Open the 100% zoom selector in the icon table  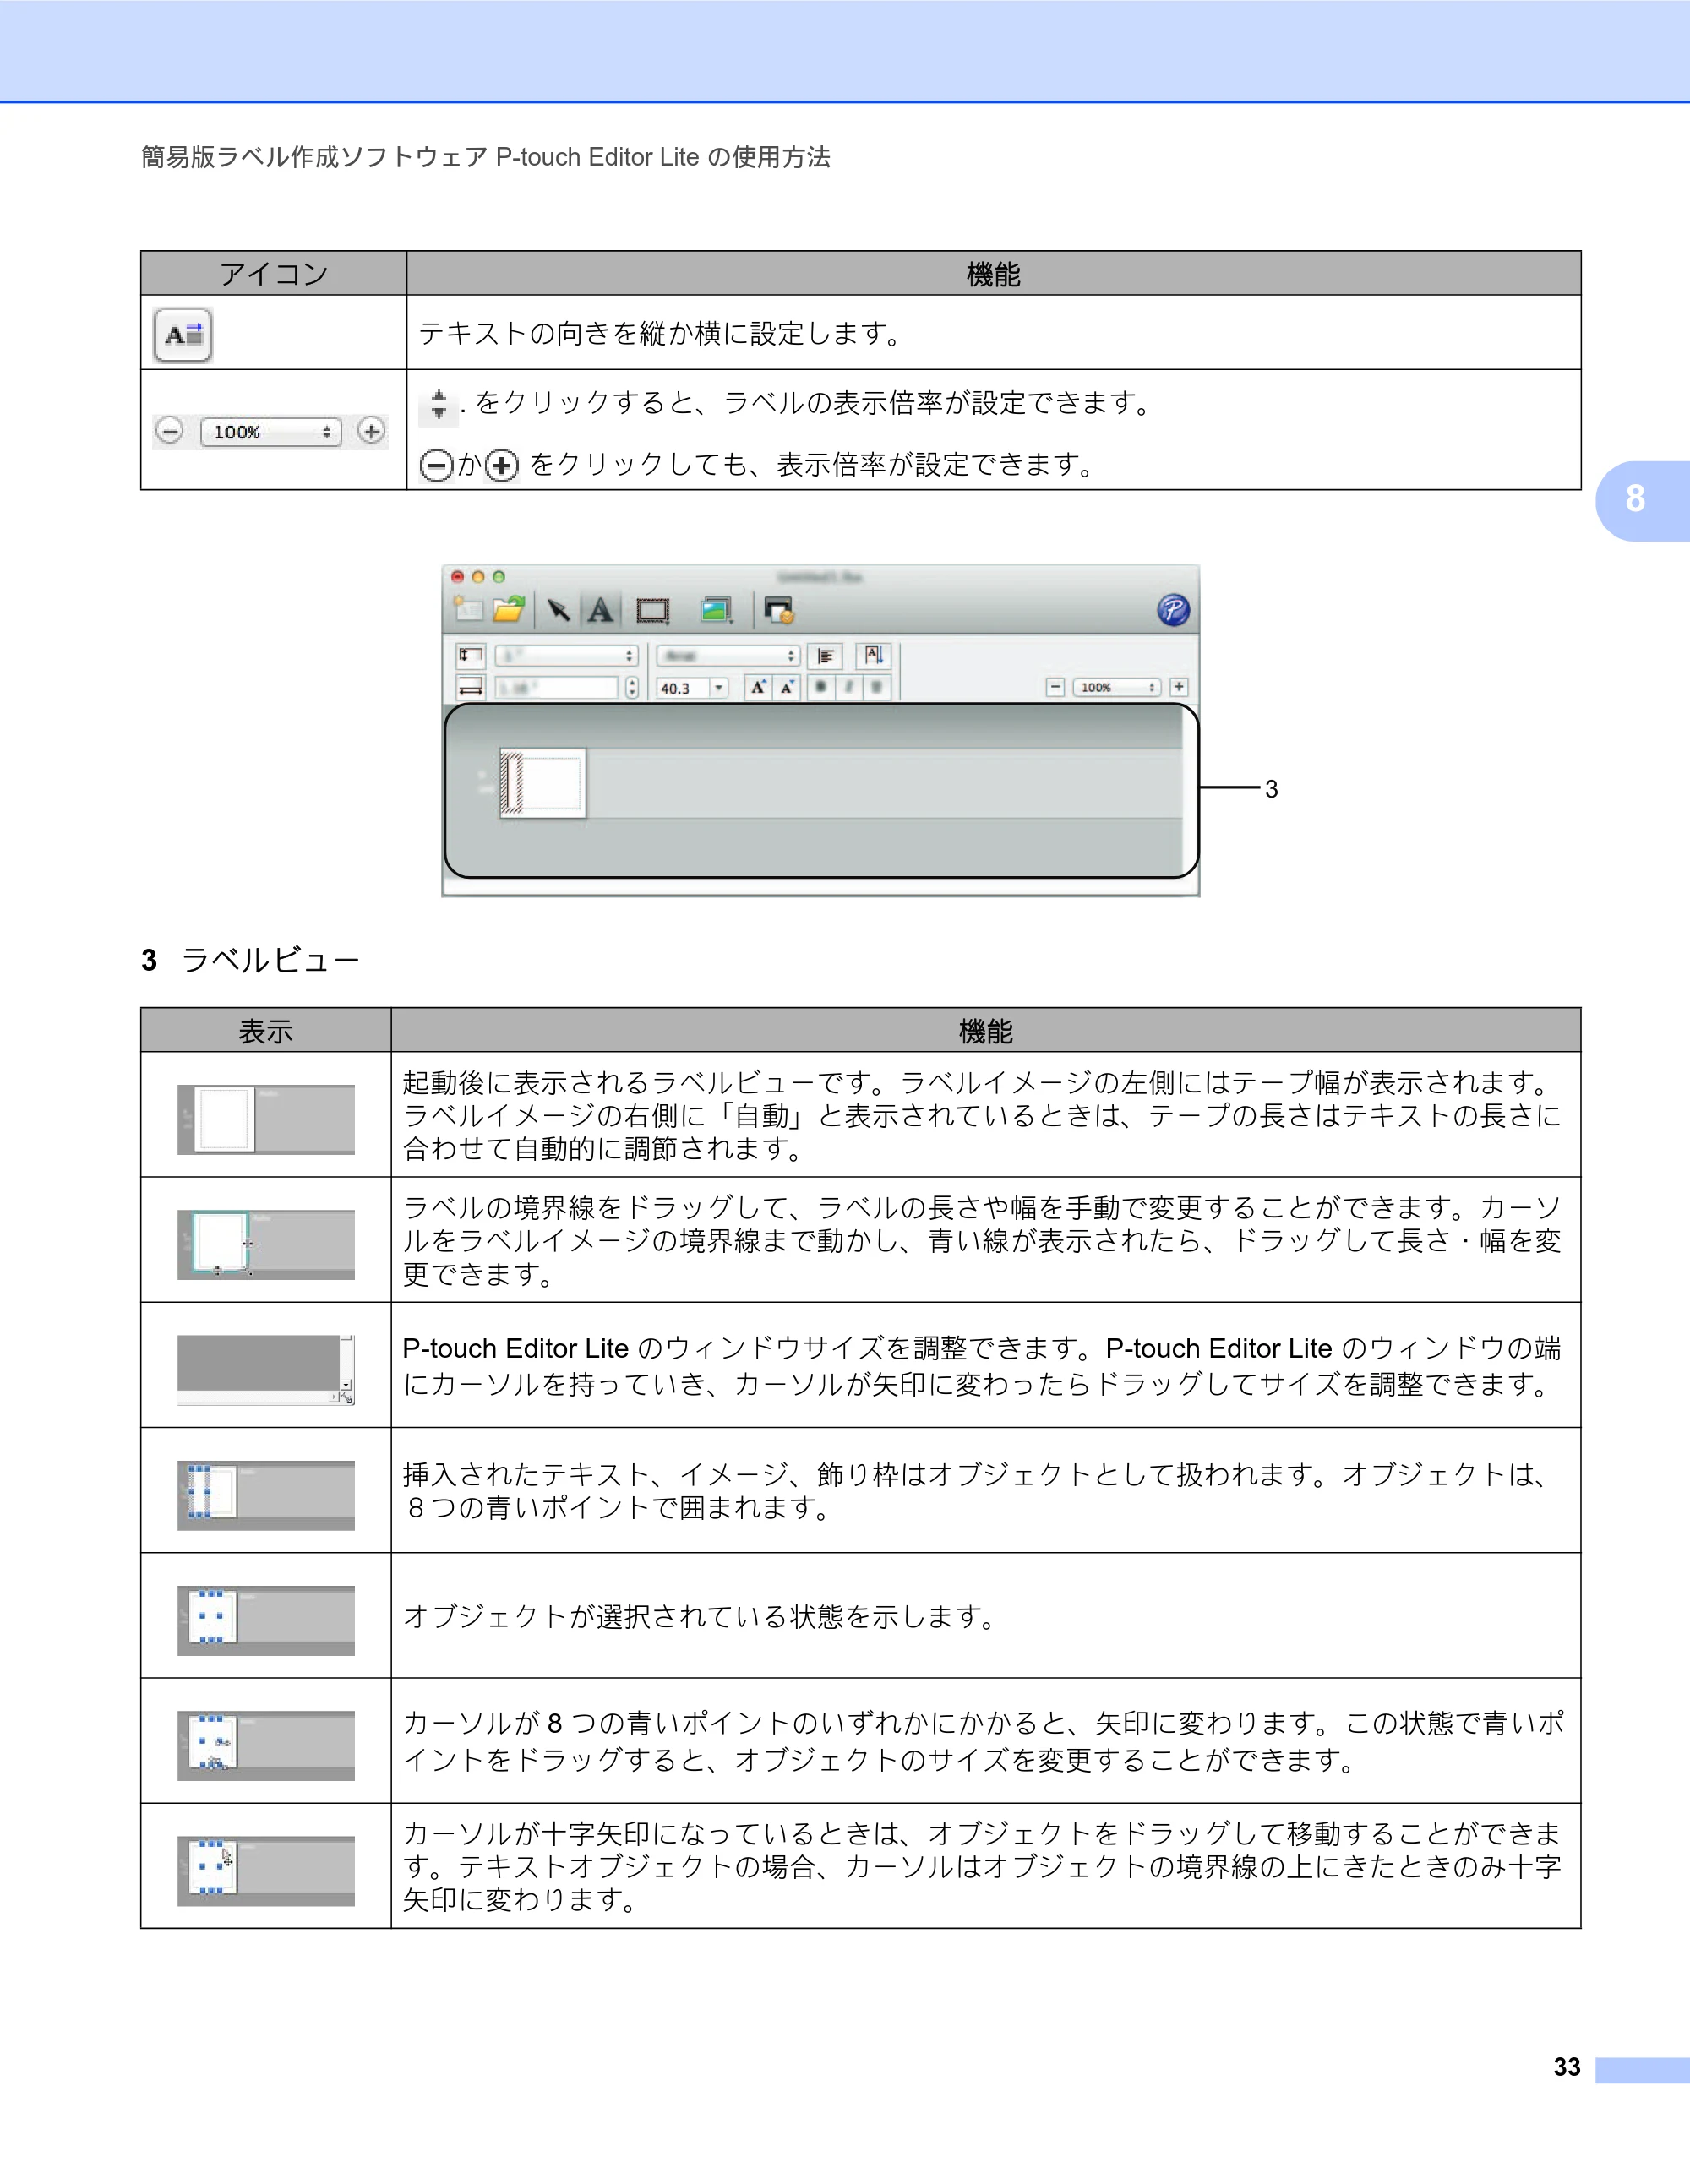(x=270, y=432)
